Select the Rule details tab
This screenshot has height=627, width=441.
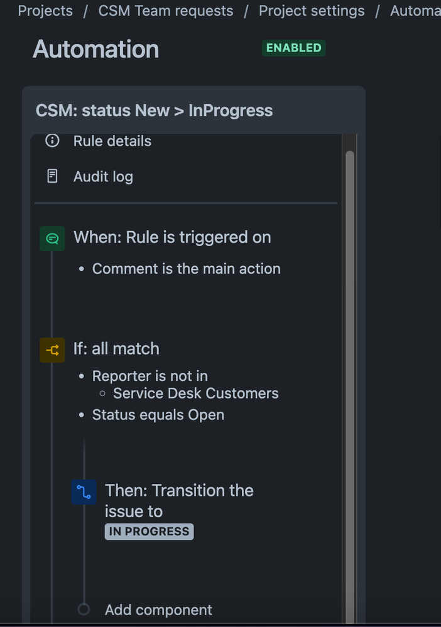[x=112, y=141]
